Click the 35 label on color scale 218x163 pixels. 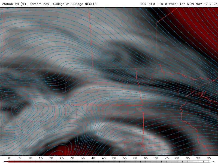pyautogui.click(x=83, y=158)
